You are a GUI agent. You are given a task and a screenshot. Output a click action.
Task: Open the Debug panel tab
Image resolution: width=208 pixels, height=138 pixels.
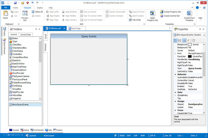pos(25,130)
